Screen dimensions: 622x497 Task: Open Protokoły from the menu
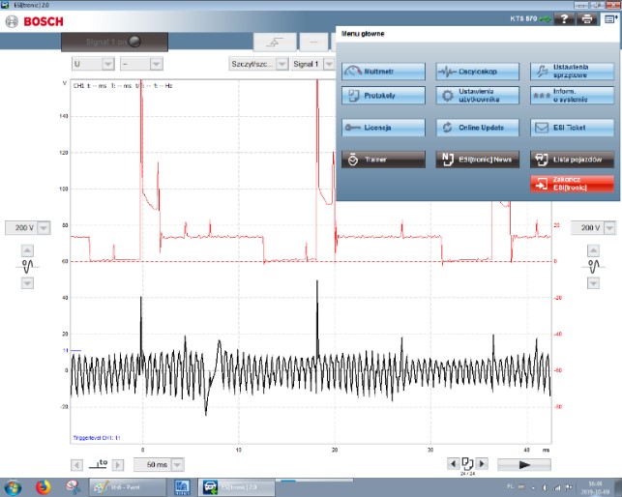[x=382, y=96]
